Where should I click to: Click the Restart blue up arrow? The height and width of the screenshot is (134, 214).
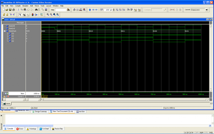[90, 10]
